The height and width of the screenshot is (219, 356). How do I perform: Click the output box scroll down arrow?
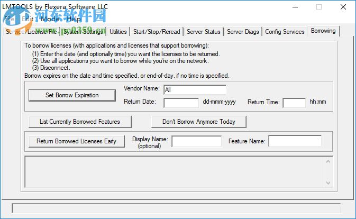tap(328, 182)
